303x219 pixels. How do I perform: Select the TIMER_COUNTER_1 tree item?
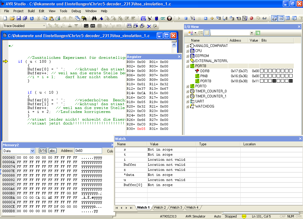pyautogui.click(x=211, y=96)
